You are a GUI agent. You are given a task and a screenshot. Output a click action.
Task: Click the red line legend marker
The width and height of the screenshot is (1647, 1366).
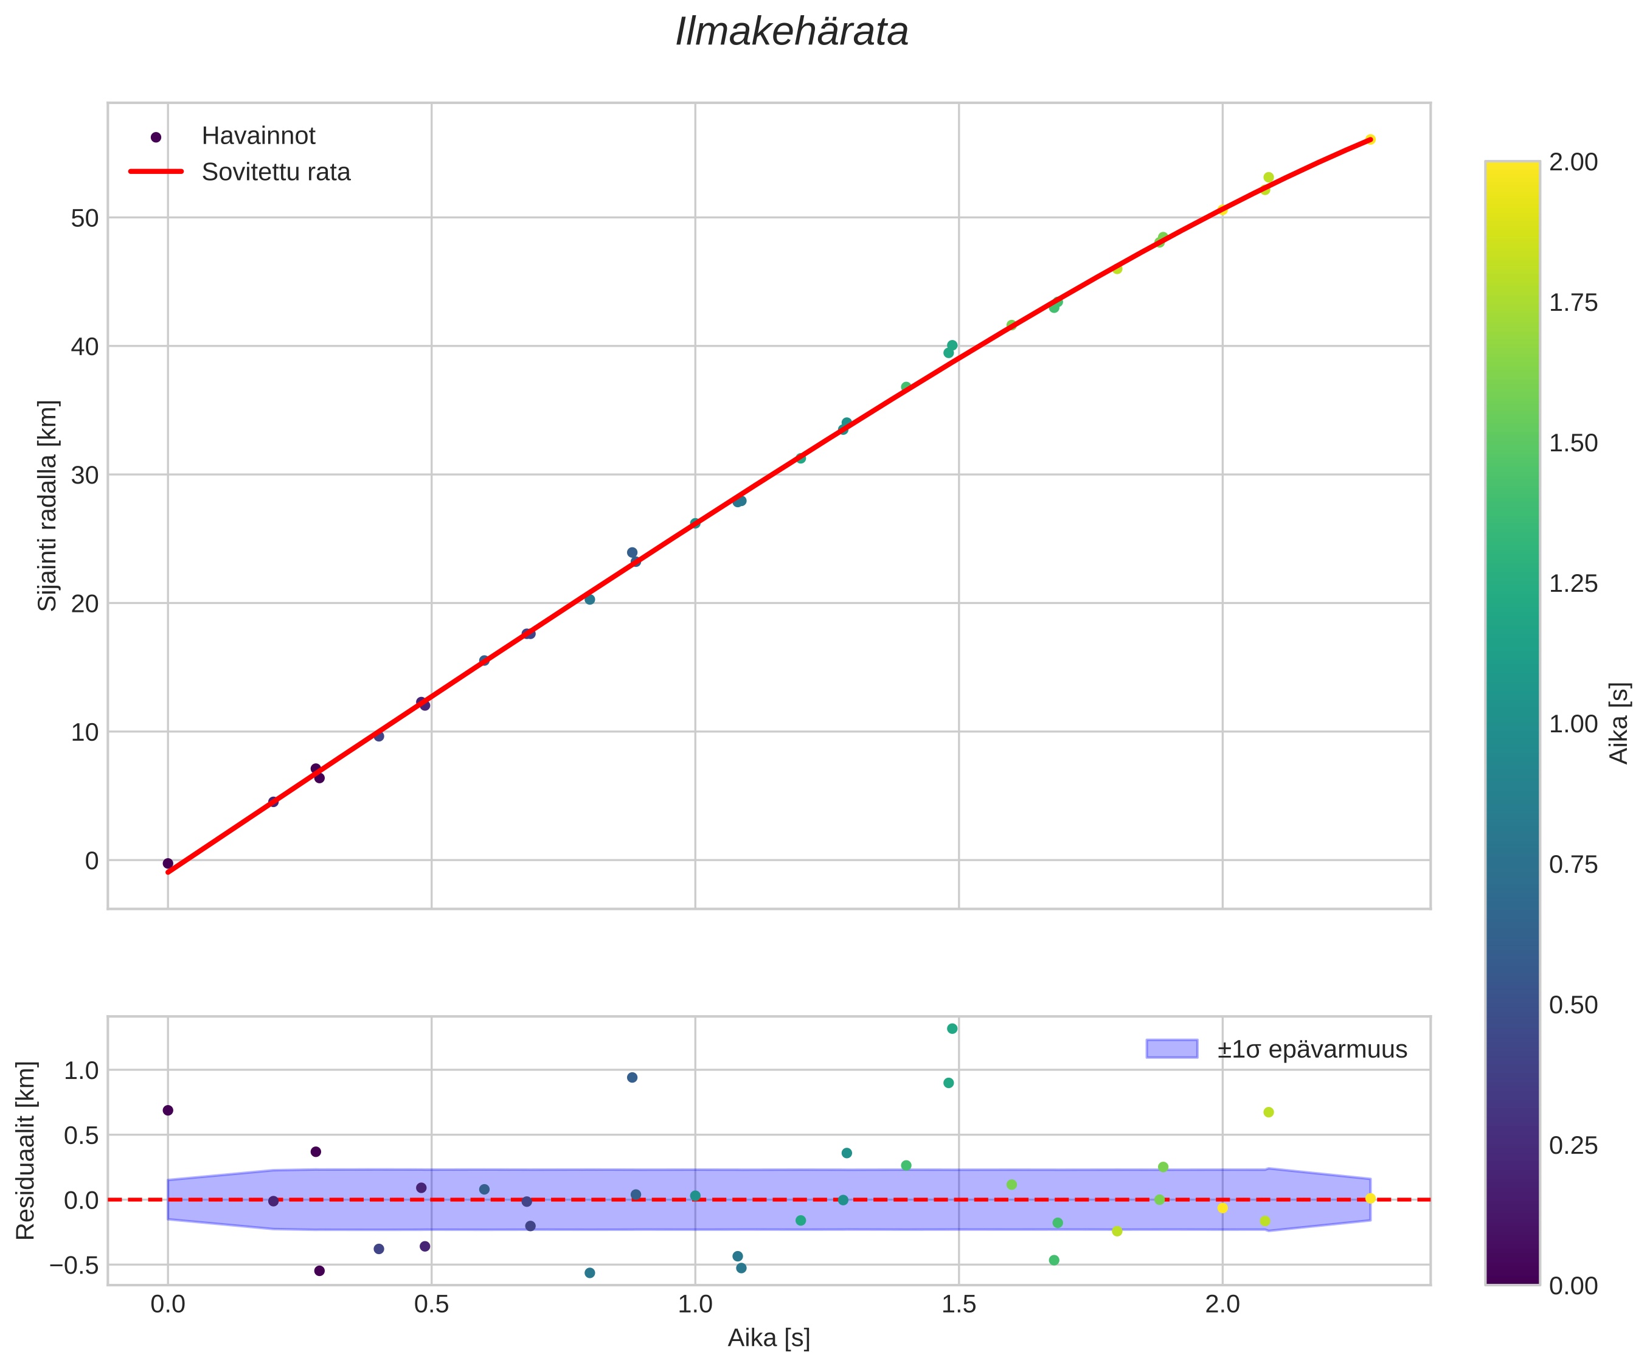point(156,172)
